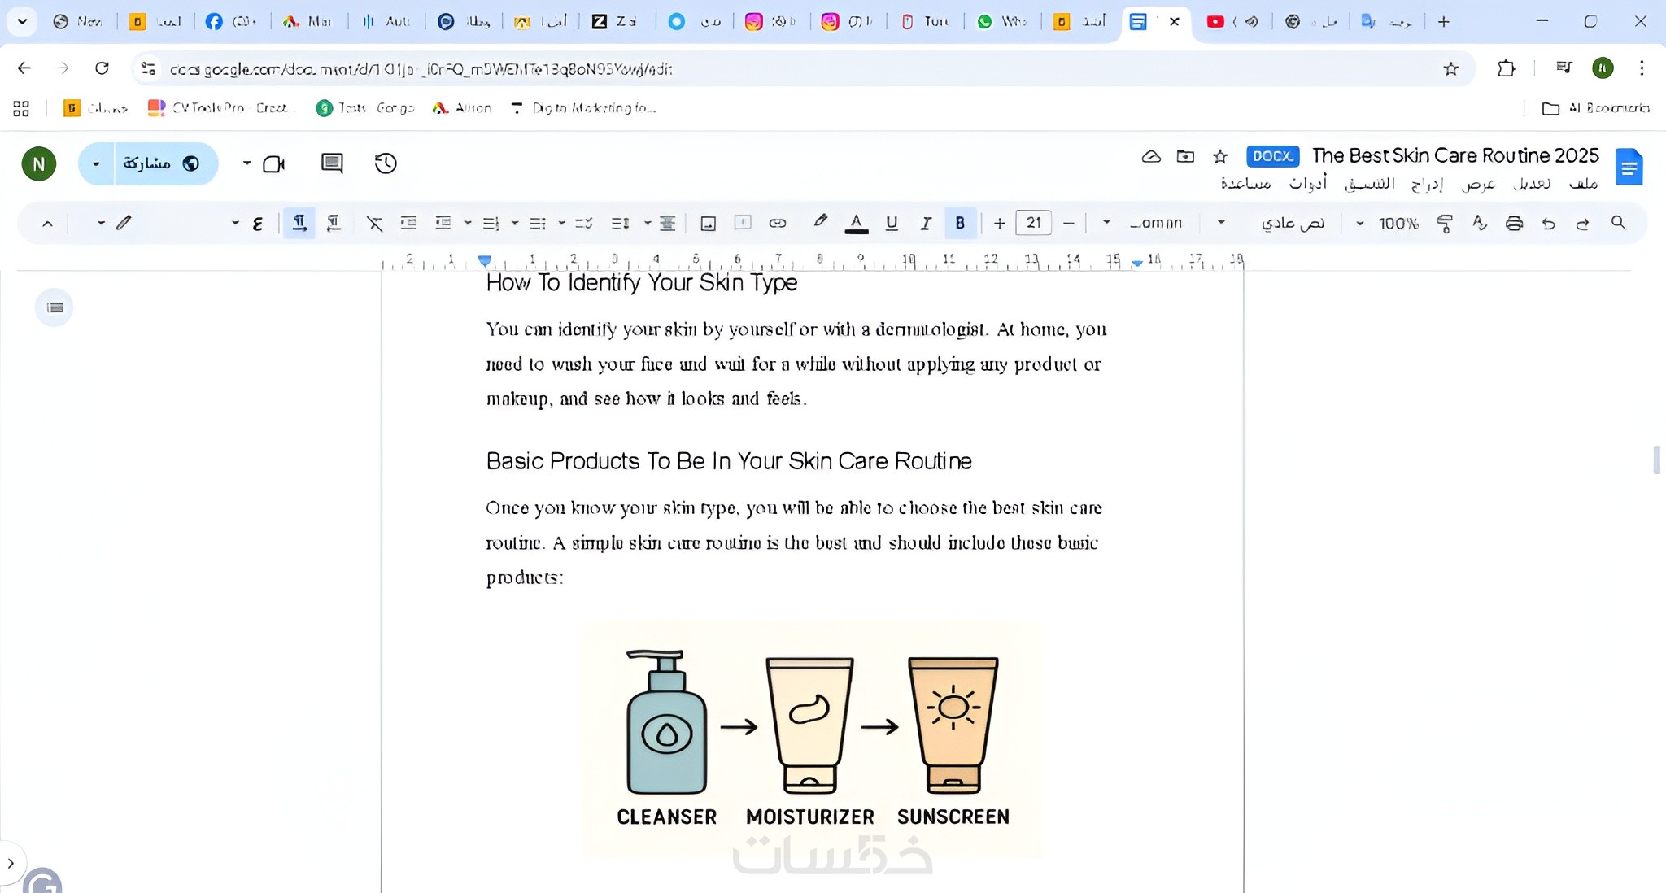
Task: Open the ملف (File) menu
Action: coord(1583,184)
